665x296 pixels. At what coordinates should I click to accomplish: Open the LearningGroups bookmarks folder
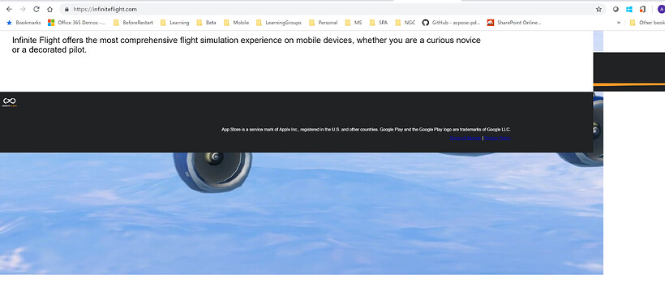279,23
